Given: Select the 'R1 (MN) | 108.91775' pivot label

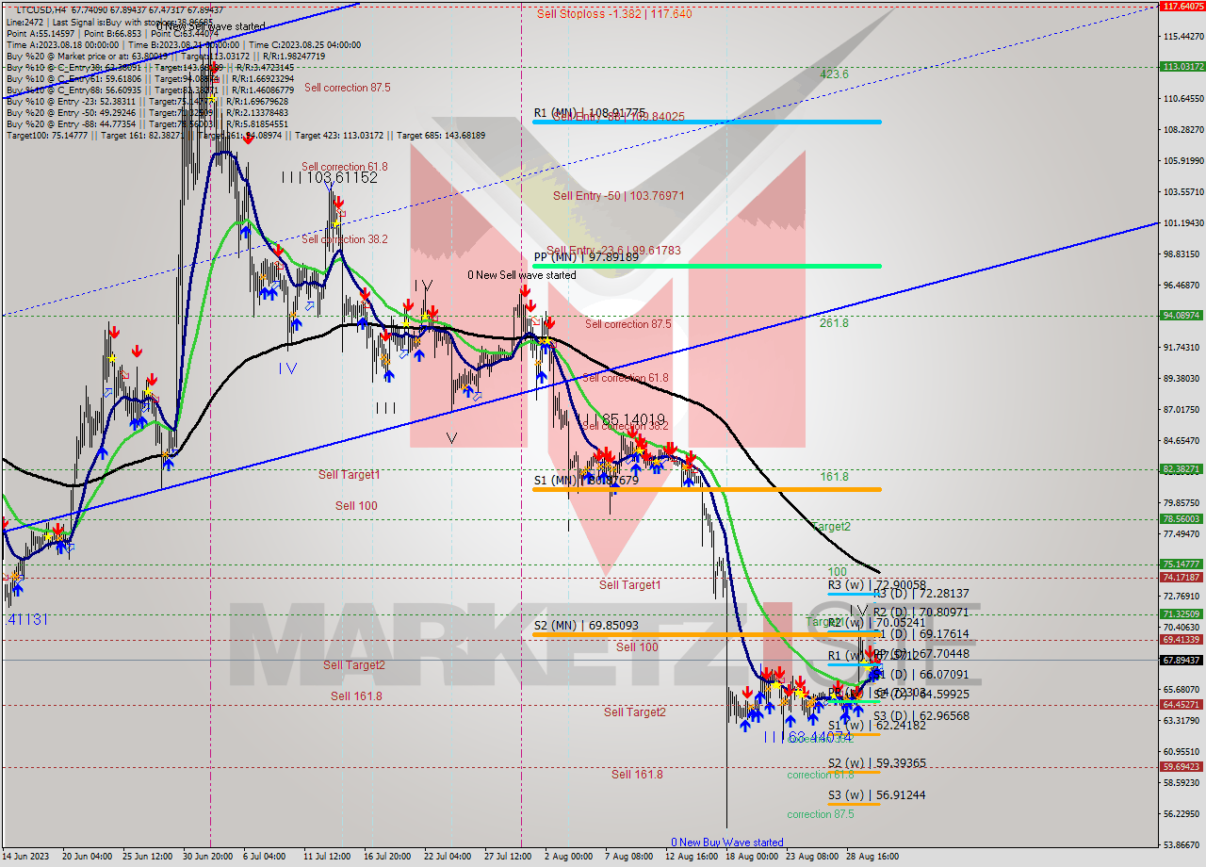Looking at the screenshot, I should [590, 113].
